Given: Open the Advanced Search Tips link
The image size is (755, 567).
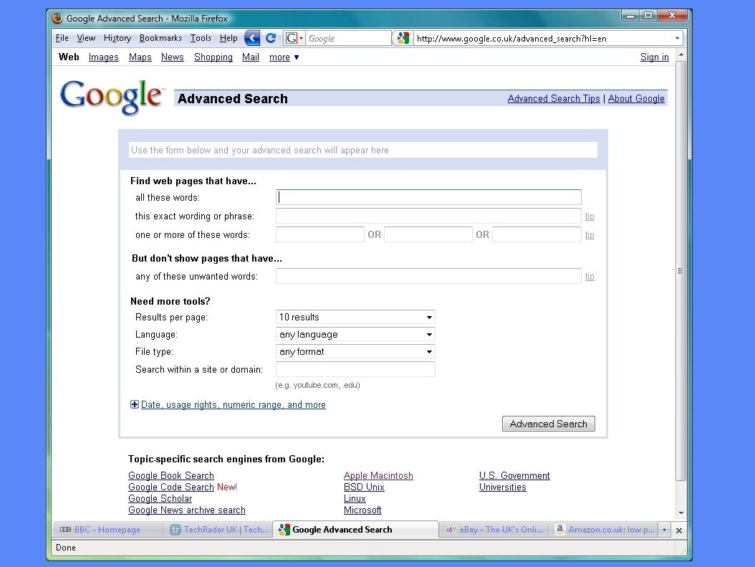Looking at the screenshot, I should [x=553, y=98].
